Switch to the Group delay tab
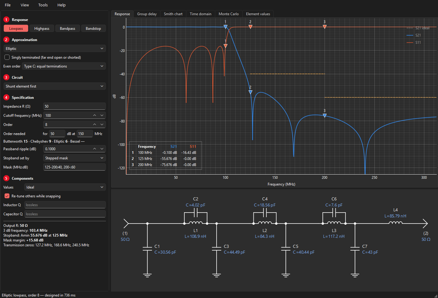Image resolution: width=438 pixels, height=298 pixels. 147,14
